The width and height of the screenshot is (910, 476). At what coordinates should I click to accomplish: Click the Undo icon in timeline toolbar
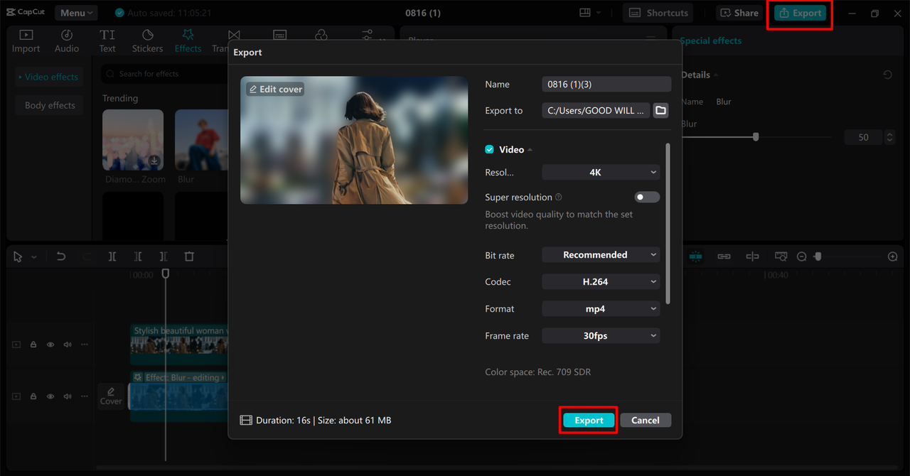point(61,256)
